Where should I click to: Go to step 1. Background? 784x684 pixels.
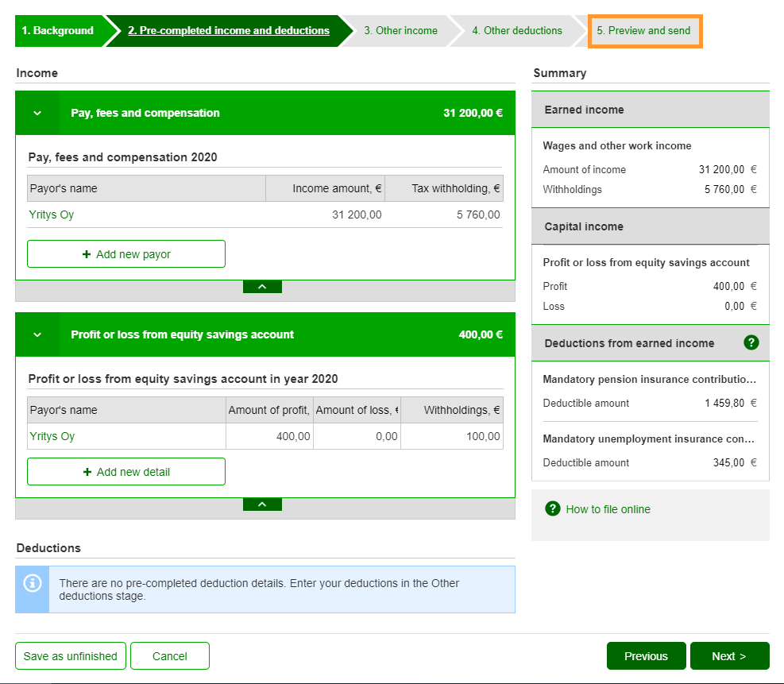[x=57, y=31]
